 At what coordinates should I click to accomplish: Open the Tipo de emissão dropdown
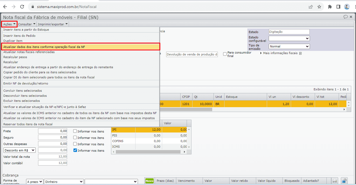point(289,46)
